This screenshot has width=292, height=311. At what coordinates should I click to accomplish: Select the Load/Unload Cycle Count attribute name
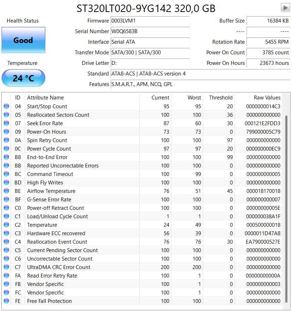click(57, 217)
